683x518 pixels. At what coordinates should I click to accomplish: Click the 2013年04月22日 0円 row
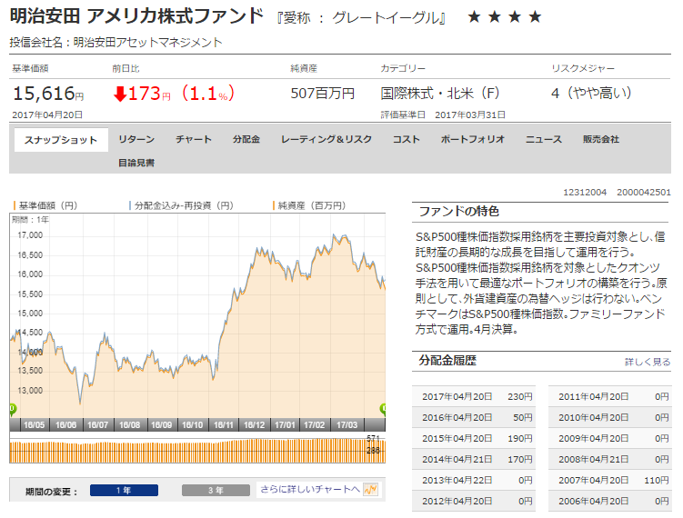(x=474, y=480)
